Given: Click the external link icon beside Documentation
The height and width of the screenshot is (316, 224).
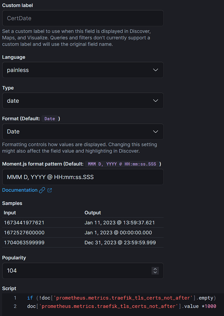Looking at the screenshot, I should coord(49,190).
